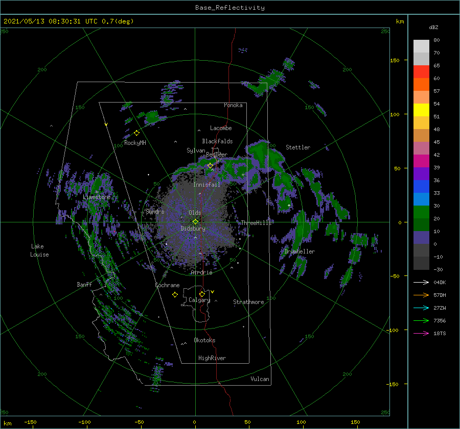
Task: Select the yellow diamond marker below Cochrane
Action: (x=175, y=295)
